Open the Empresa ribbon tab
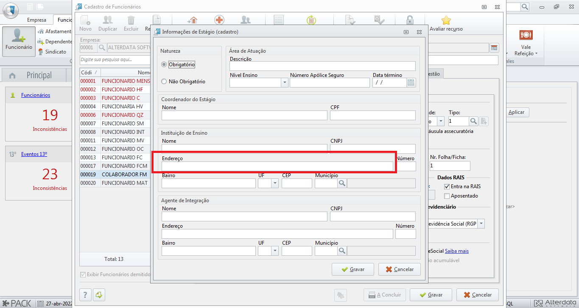579x308 pixels. (36, 20)
